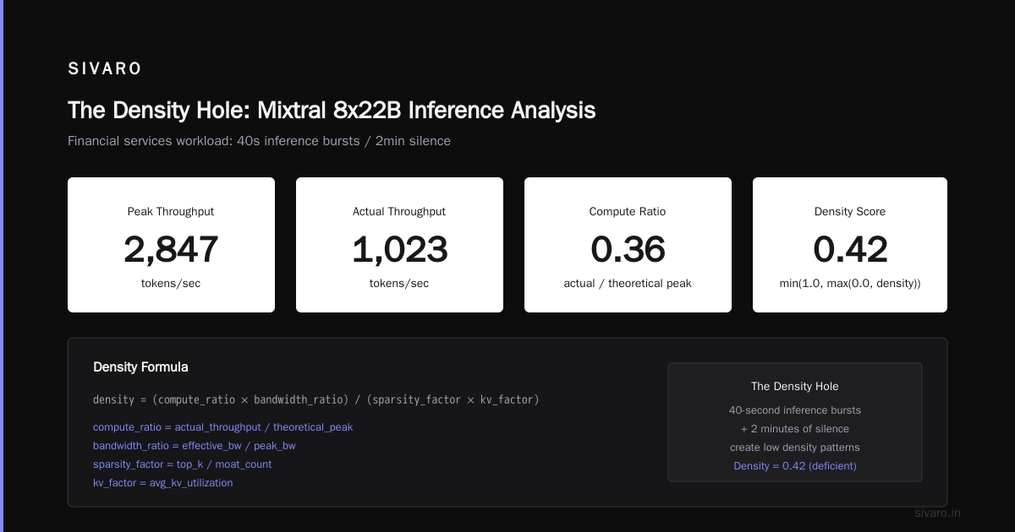Open the Compute Ratio card
The width and height of the screenshot is (1015, 532).
tap(628, 245)
